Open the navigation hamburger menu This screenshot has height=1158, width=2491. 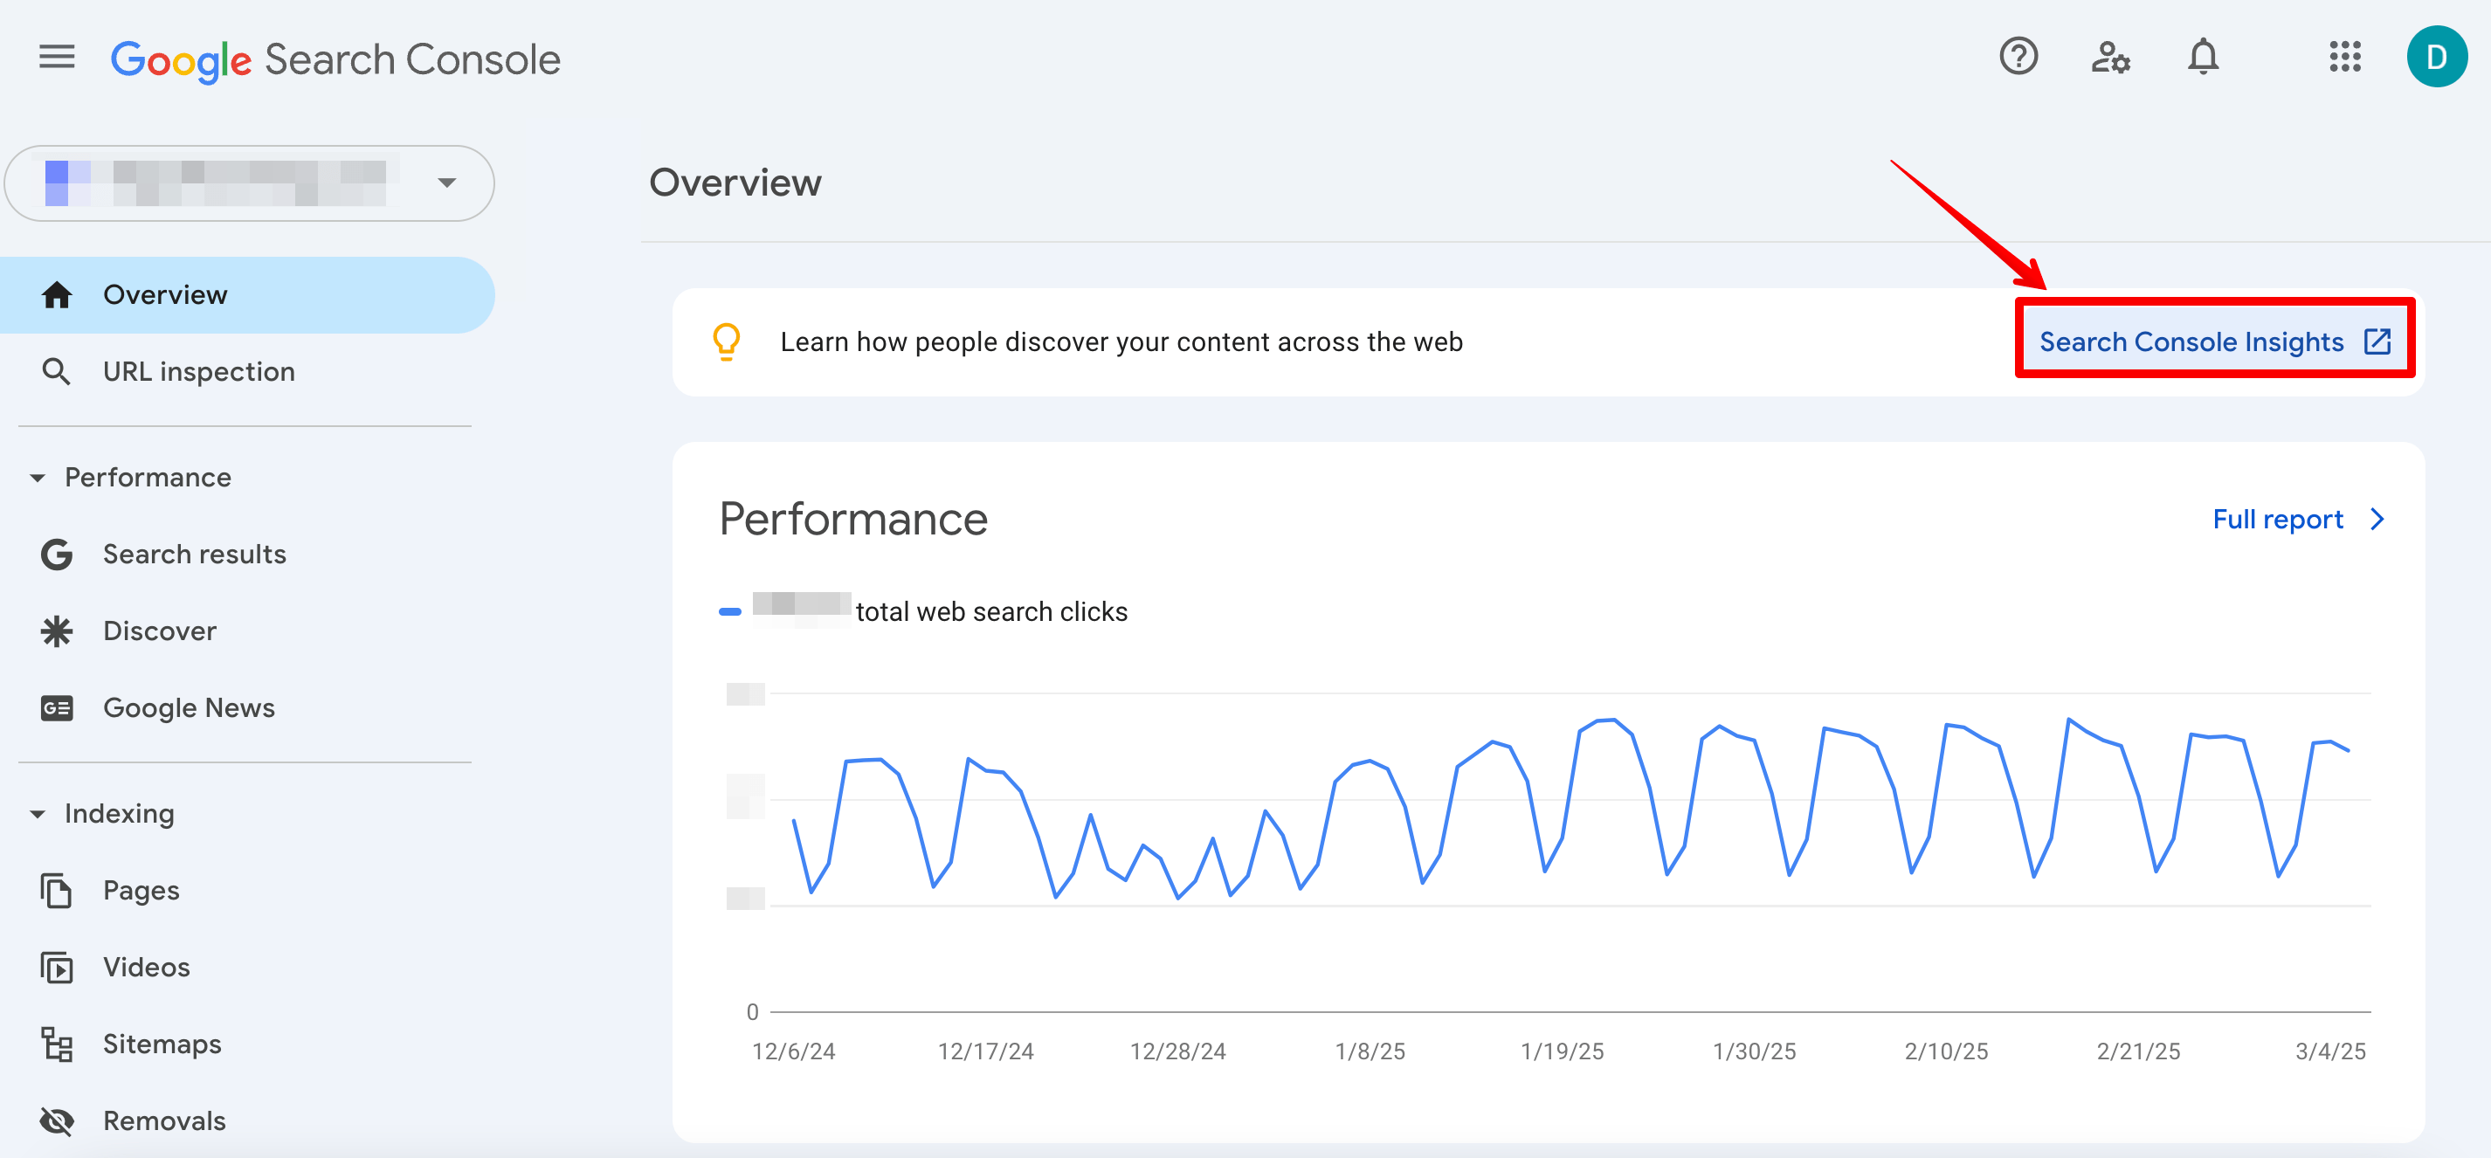coord(55,57)
